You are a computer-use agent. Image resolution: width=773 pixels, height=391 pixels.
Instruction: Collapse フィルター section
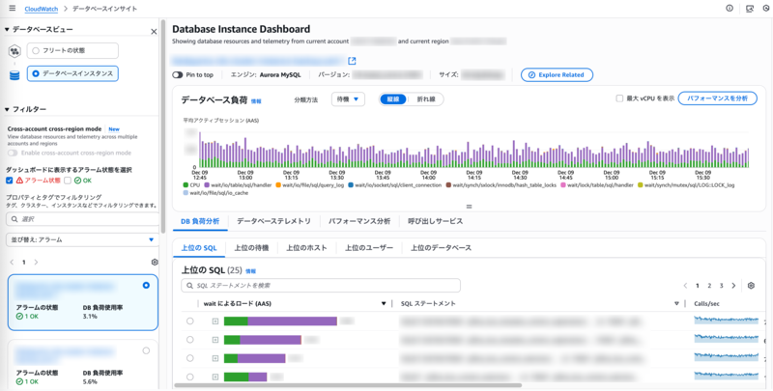tap(7, 109)
